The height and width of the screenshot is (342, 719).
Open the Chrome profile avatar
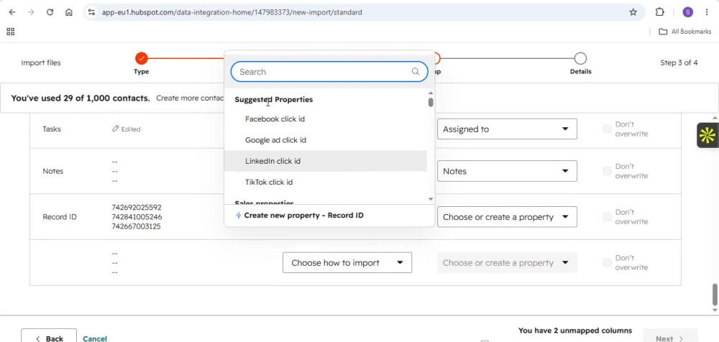pyautogui.click(x=687, y=12)
